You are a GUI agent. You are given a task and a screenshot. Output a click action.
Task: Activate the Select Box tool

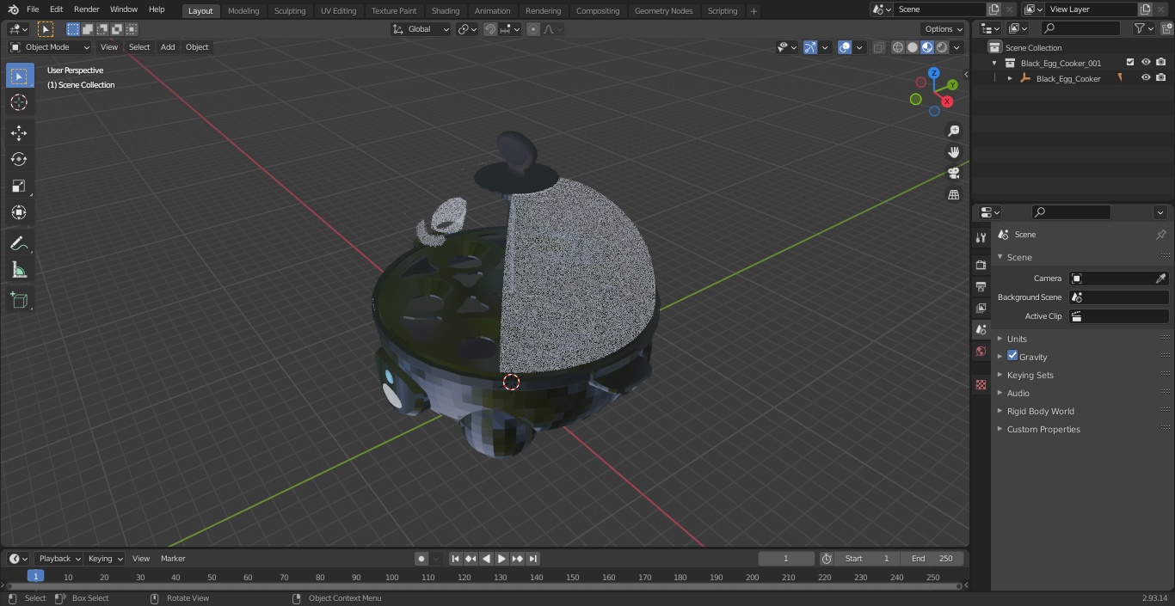tap(19, 76)
